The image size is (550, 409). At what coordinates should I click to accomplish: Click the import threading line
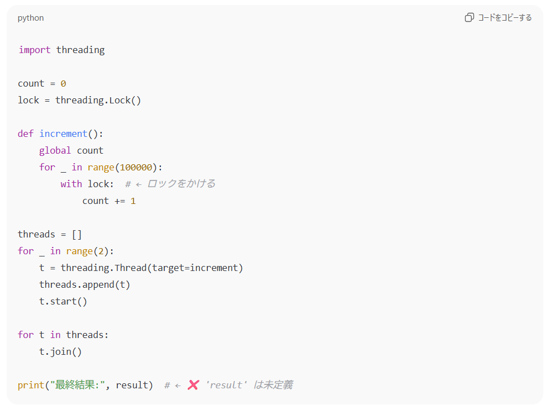(61, 50)
